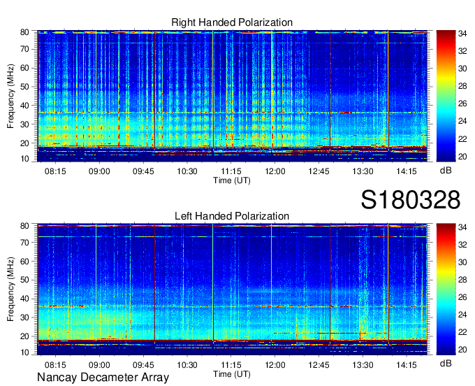Click 'Time (UT)' label of the bottom plot
Viewport: 475px width, 386px height.
(x=232, y=374)
